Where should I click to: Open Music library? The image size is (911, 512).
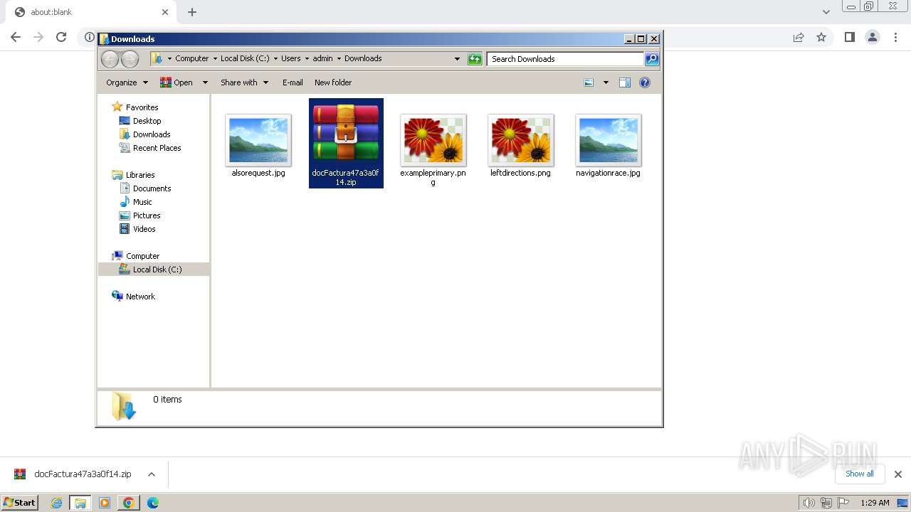pos(142,202)
